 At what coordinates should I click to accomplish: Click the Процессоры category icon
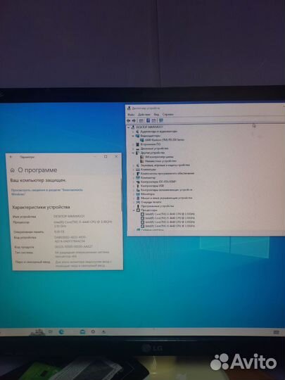[x=138, y=210]
